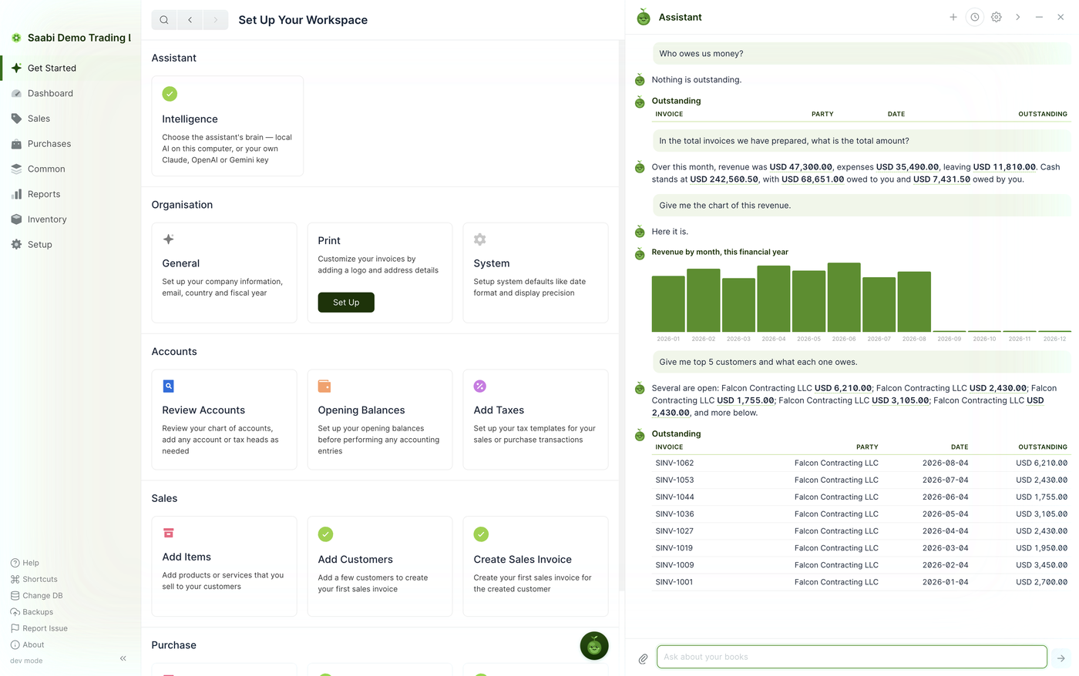Click invoice SINV-1062 in the Outstanding table
This screenshot has height=676, width=1079.
674,463
